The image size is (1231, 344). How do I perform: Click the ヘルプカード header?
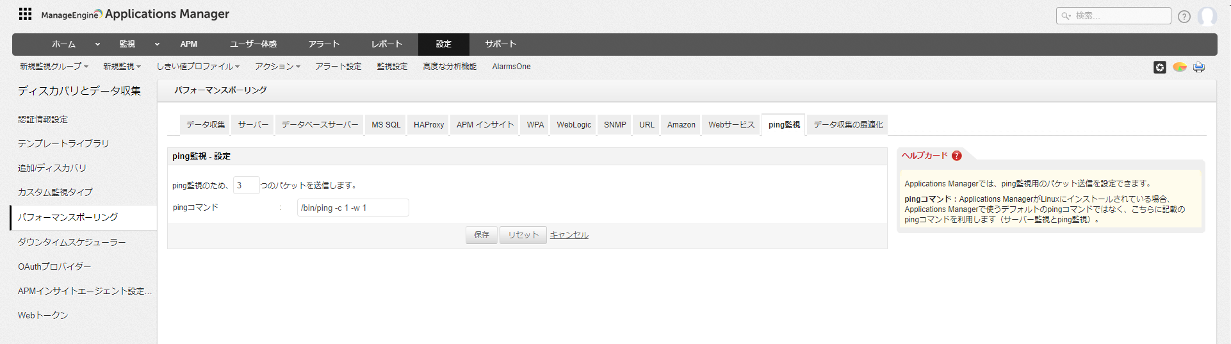point(924,156)
